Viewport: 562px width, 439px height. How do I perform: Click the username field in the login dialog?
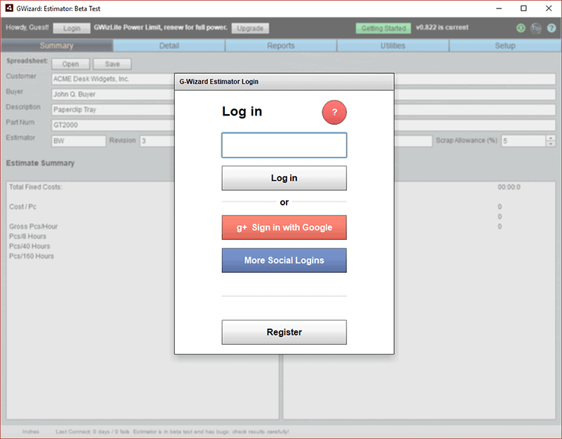(x=284, y=145)
